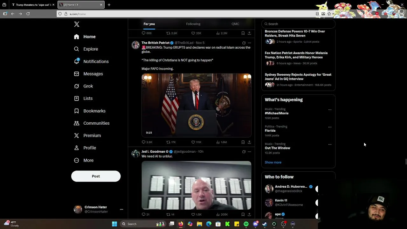Bookmark the topmost post with 2.3M views
This screenshot has height=229, width=407.
pyautogui.click(x=243, y=33)
